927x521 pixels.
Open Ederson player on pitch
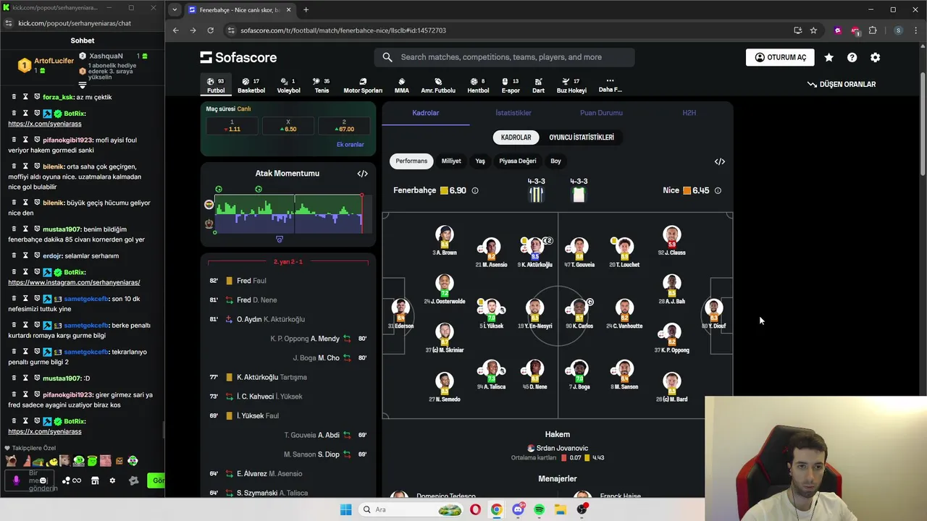(400, 313)
